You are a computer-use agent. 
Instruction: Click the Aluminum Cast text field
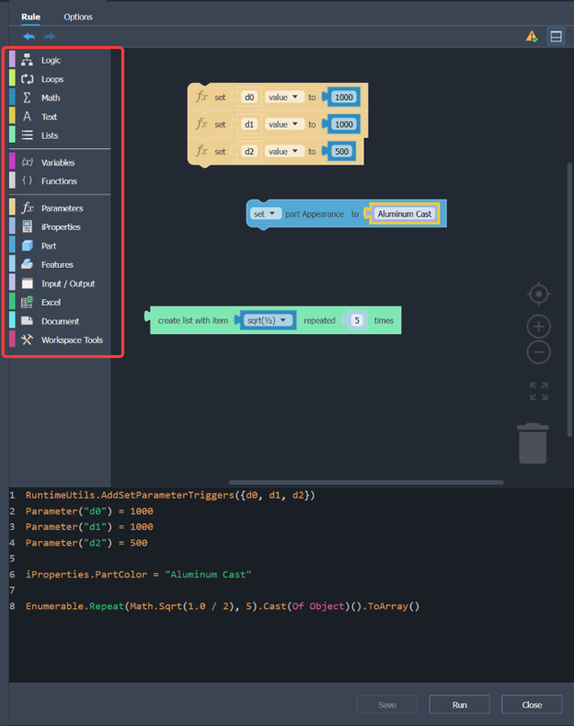pos(404,213)
